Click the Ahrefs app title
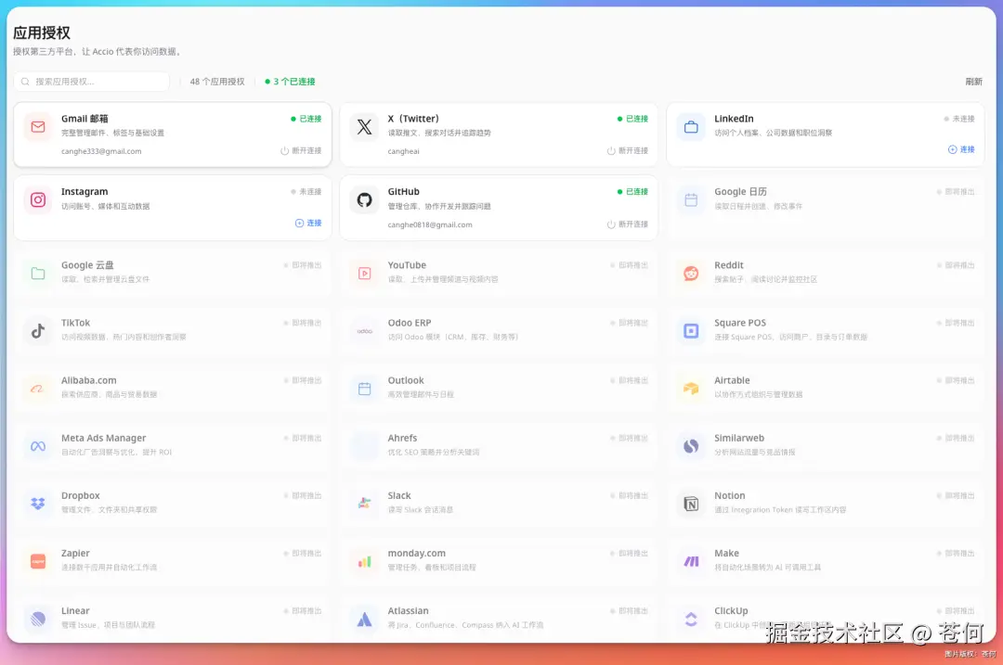This screenshot has width=1003, height=665. [402, 438]
